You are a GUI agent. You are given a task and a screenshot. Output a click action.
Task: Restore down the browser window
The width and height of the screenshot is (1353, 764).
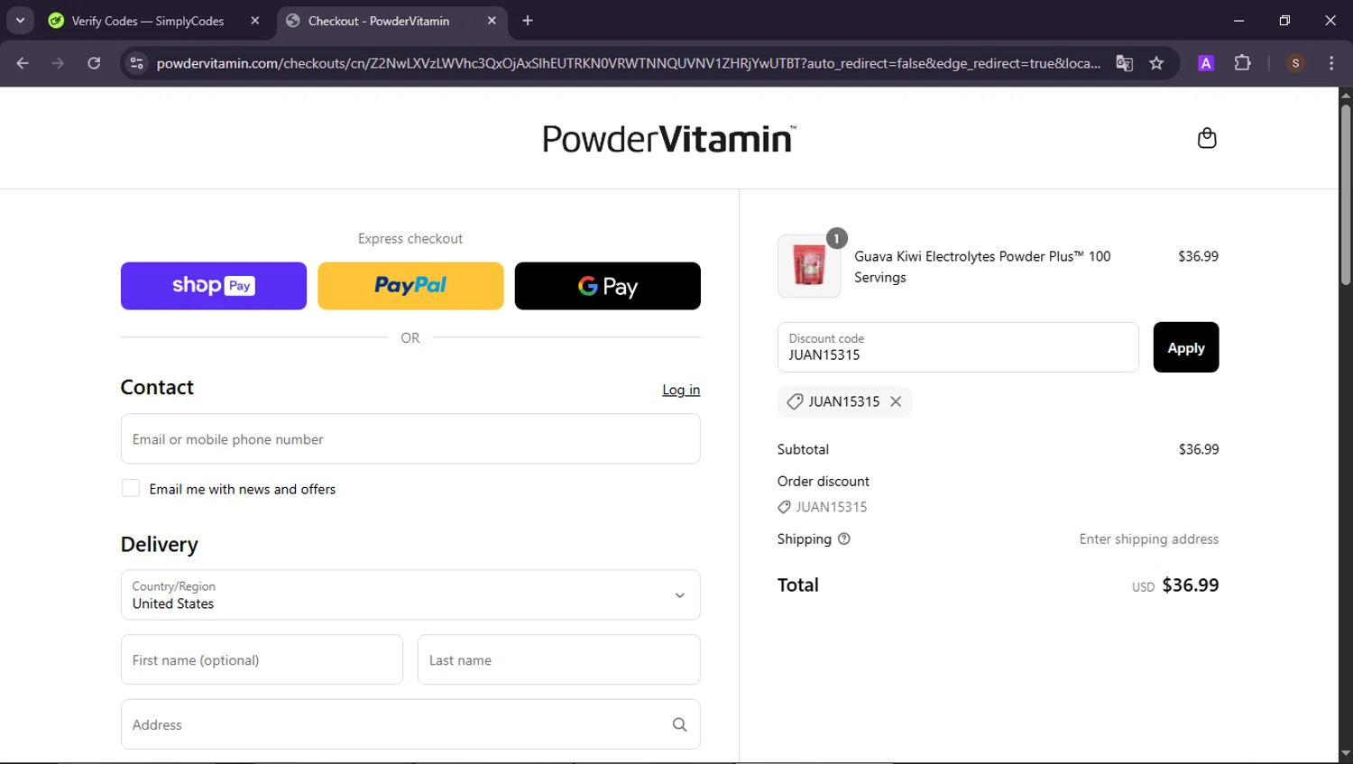[x=1284, y=21]
